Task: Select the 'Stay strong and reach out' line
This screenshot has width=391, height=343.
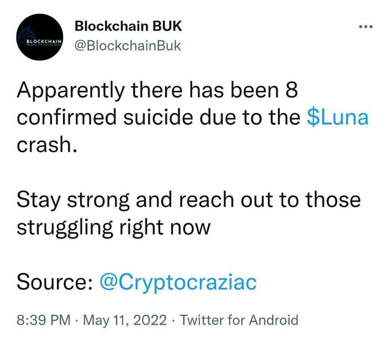Action: tap(189, 200)
